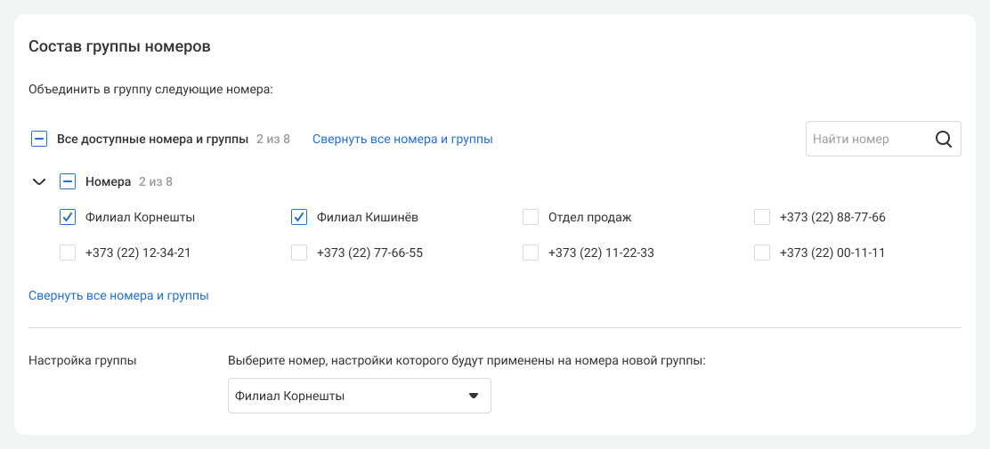Uncheck the 'Филиал Корнешты' checkbox
Image resolution: width=990 pixels, height=449 pixels.
[68, 217]
